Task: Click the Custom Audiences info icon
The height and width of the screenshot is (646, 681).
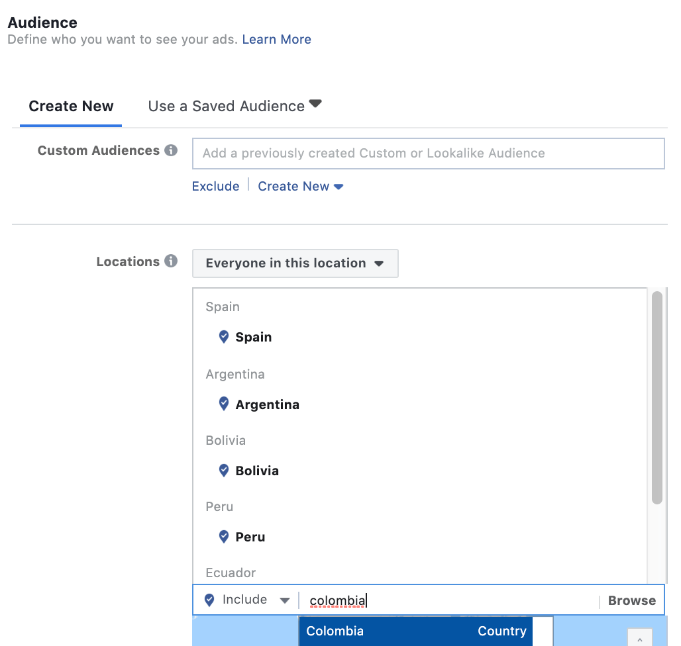Action: pyautogui.click(x=171, y=150)
